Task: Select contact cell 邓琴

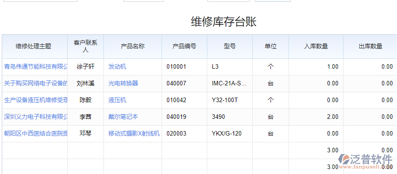Action: (86, 133)
